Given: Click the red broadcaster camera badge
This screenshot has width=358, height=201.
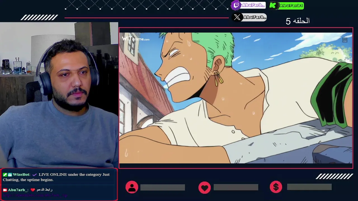Looking at the screenshot, I should (5, 190).
